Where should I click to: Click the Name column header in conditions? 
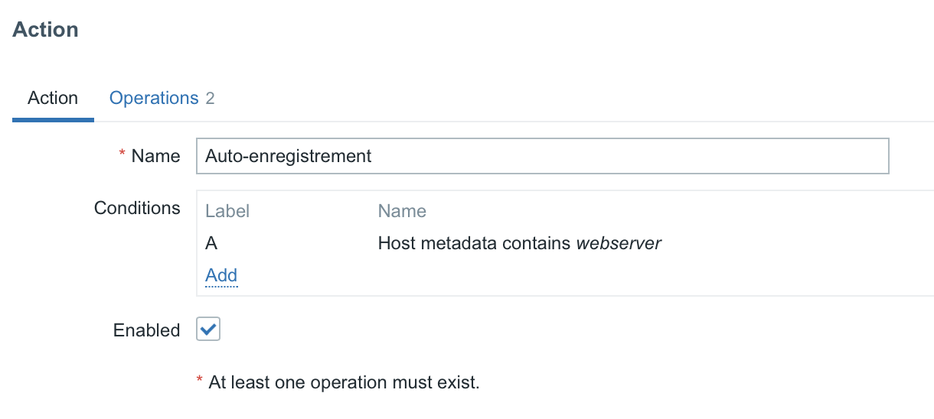[x=402, y=211]
